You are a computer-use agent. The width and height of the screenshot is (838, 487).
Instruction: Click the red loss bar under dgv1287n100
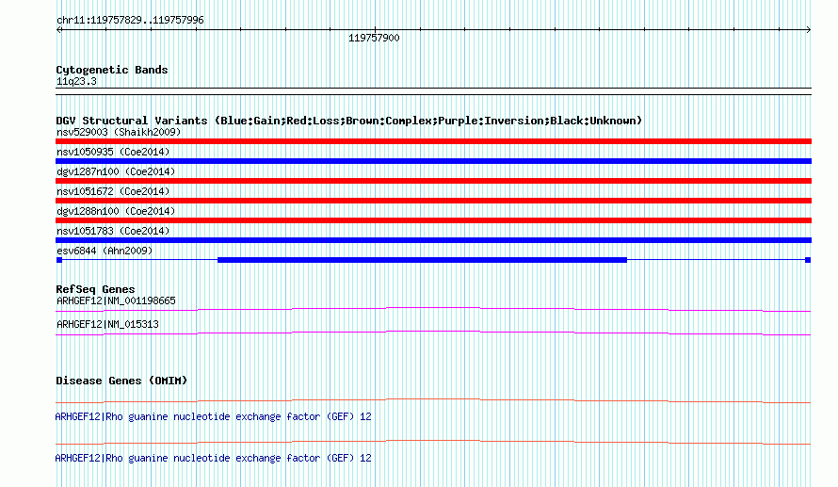click(433, 181)
